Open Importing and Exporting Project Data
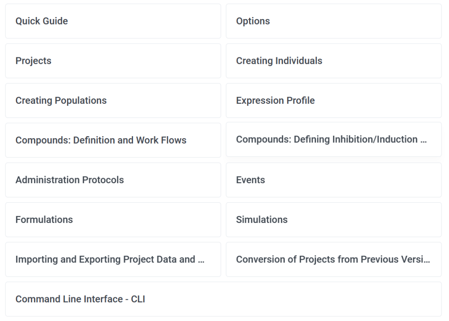Viewport: 449px width, 321px height. (x=113, y=260)
